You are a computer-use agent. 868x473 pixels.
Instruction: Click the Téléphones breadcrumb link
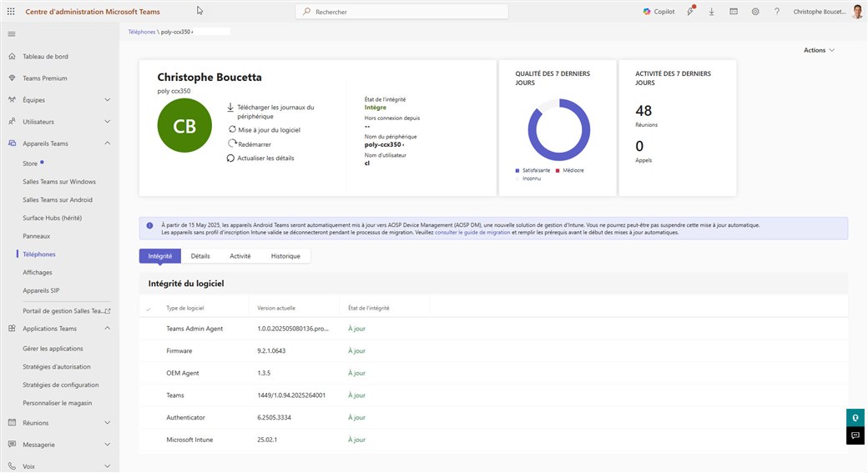click(x=141, y=32)
